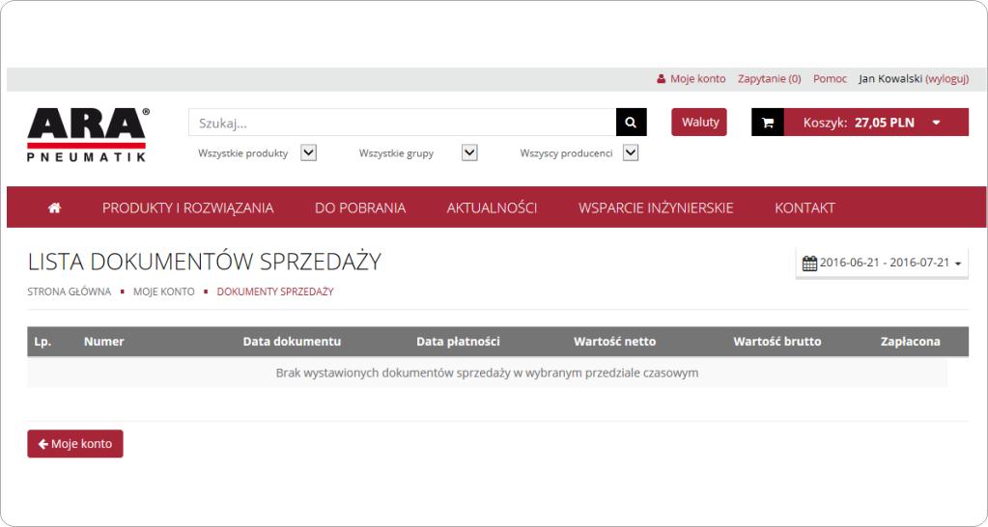
Task: Open Wsparcie Inżynierskie menu item
Action: (655, 208)
